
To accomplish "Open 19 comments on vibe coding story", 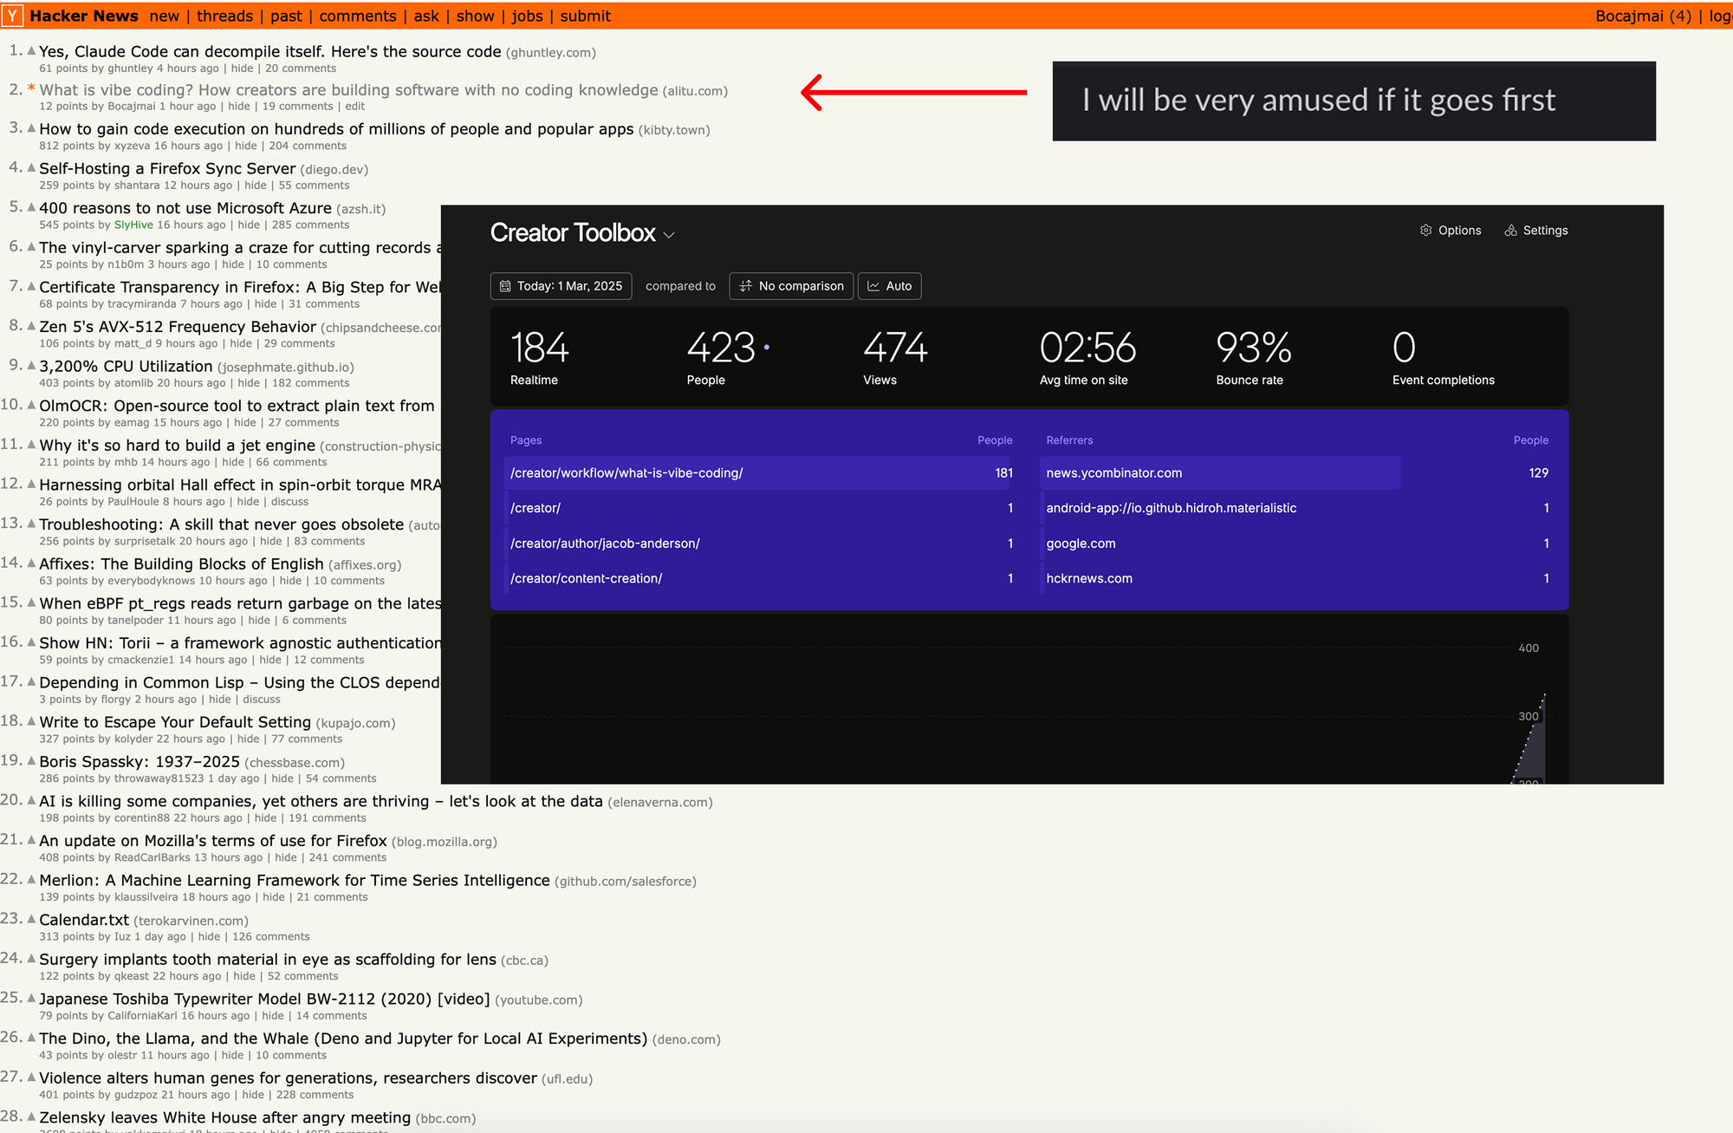I will coord(298,107).
